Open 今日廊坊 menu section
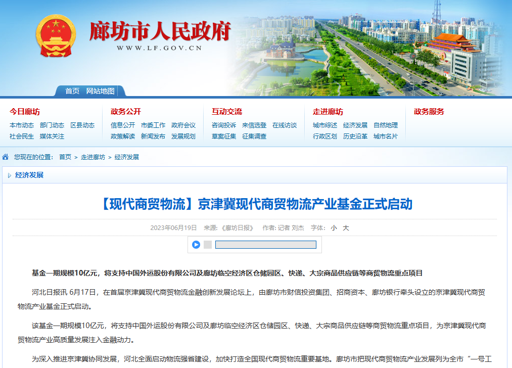The width and height of the screenshot is (512, 368). point(25,112)
